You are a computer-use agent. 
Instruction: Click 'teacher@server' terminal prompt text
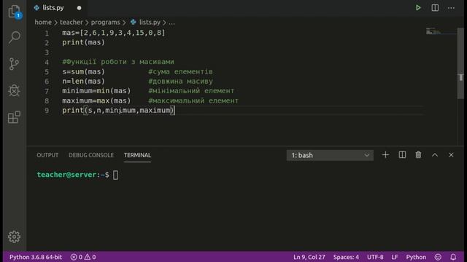tap(66, 175)
